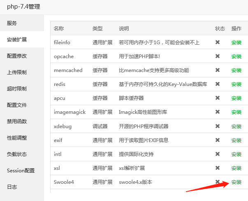Click the 类型 column header

[97, 28]
